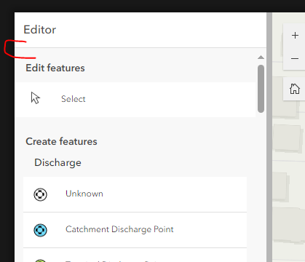305x262 pixels.
Task: Choose the Select label under Edit features
Action: (74, 99)
